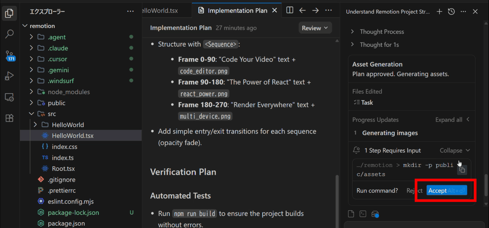The image size is (489, 228).
Task: Open Remote Explorer icon in activity bar
Action: [10, 97]
